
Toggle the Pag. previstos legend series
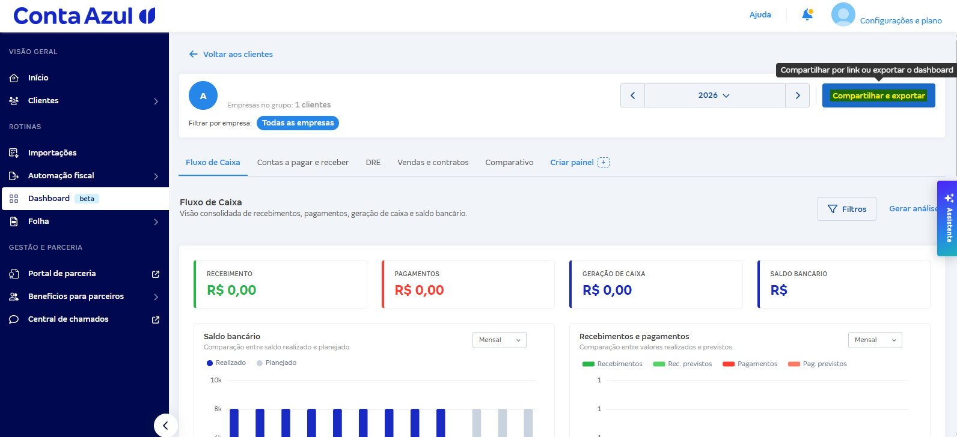[x=817, y=364]
